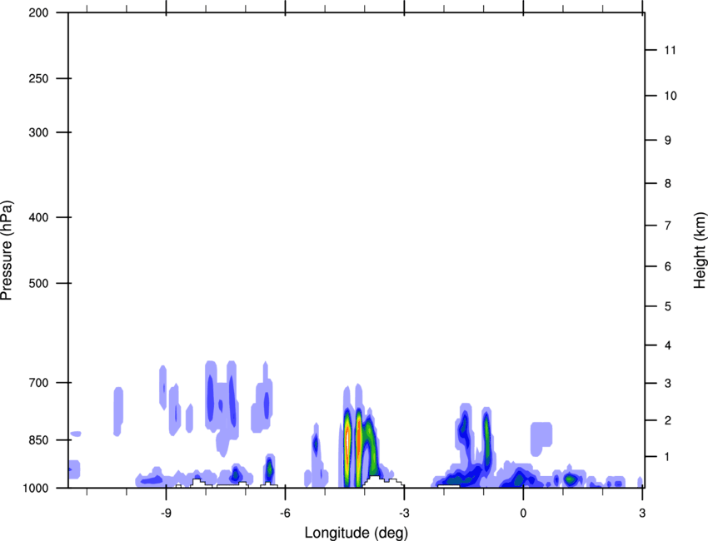Viewport: 708px width, 541px height.
Task: Select the 250 pressure tick label
Action: (x=38, y=78)
